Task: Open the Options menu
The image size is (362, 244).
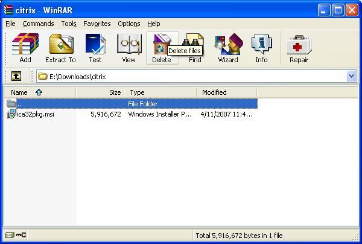Action: tap(129, 24)
